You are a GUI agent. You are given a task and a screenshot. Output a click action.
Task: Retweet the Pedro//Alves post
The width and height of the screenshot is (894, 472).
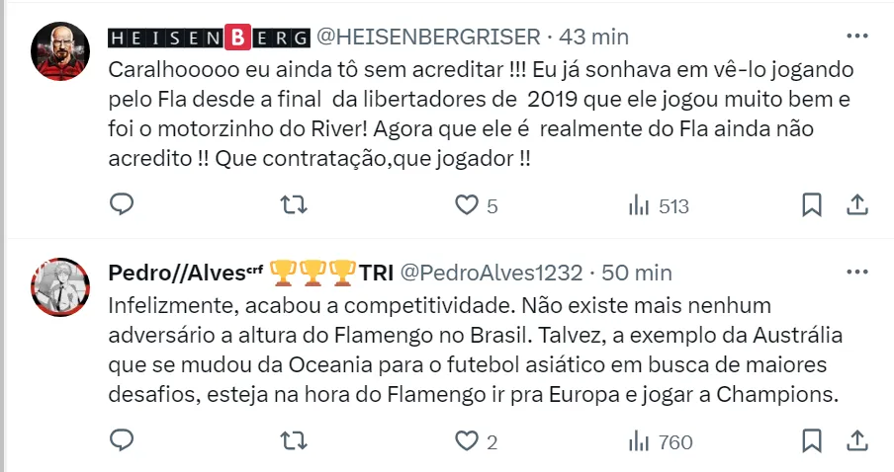[x=294, y=440]
